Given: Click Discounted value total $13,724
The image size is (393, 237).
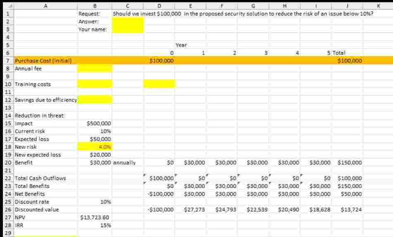Looking at the screenshot, I should (x=351, y=209).
